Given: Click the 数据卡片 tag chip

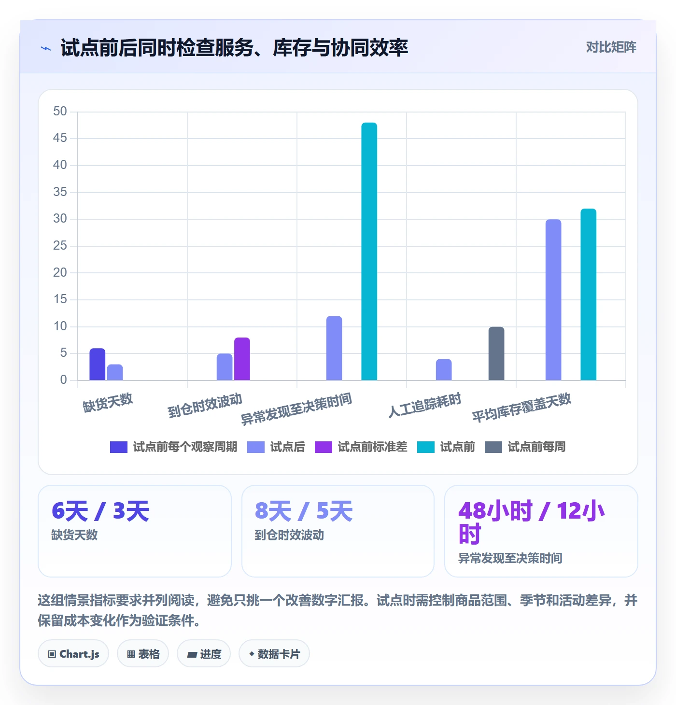Looking at the screenshot, I should (274, 654).
